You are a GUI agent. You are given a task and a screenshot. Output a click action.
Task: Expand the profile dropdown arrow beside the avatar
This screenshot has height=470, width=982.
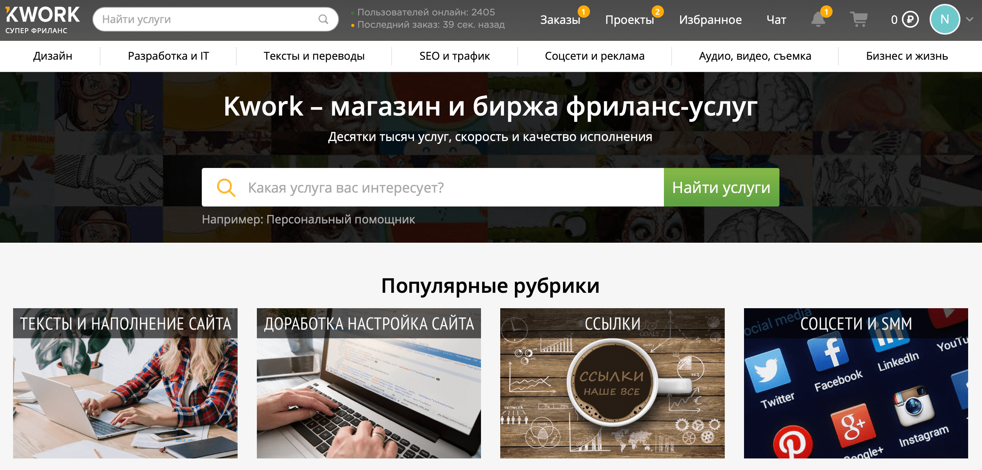click(970, 19)
